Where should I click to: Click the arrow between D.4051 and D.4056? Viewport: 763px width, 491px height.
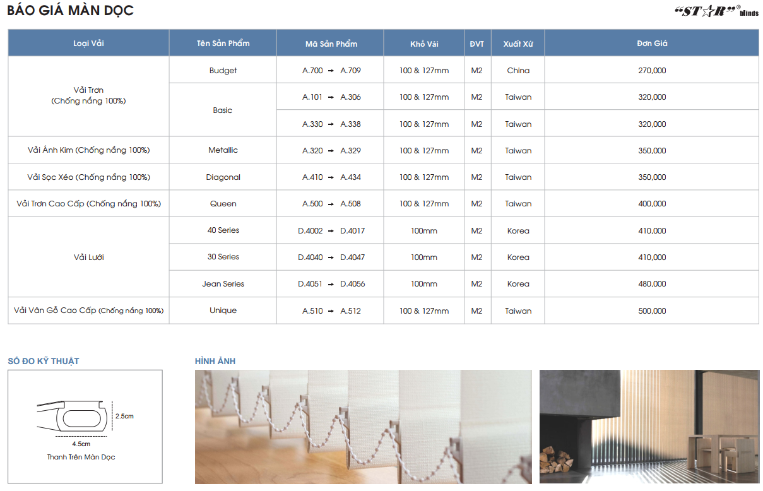pyautogui.click(x=331, y=284)
